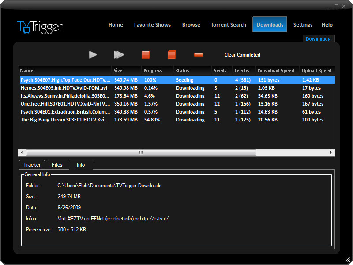Viewport: 353px width, 265px height.
Task: Click the double-arrow start all icon
Action: tap(119, 55)
